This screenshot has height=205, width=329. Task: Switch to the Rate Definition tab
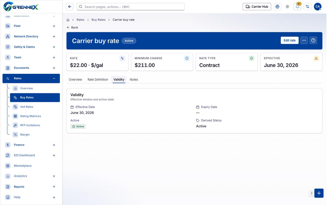click(x=98, y=79)
